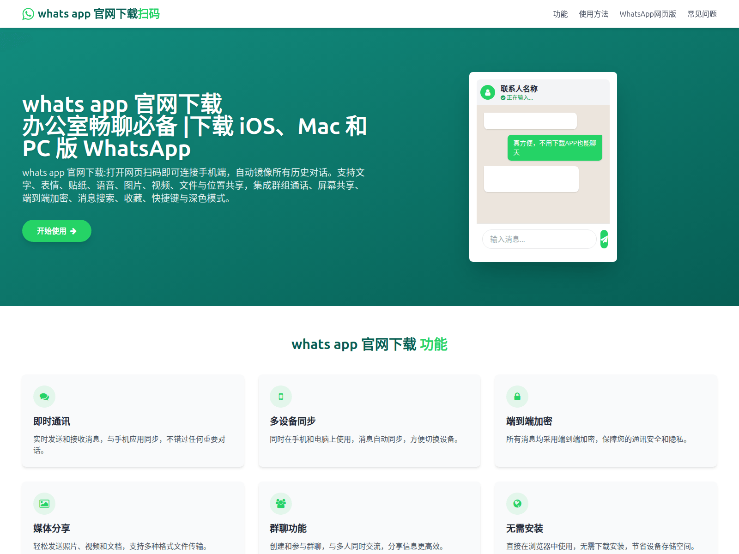Click description 创建和参与群聊

358,546
